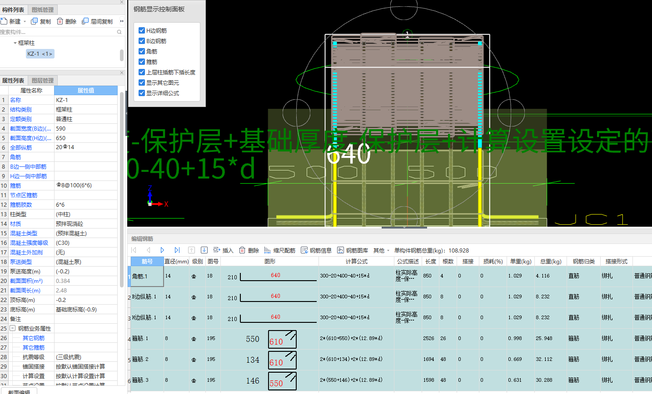Click the 计算公式 column header

click(x=357, y=261)
